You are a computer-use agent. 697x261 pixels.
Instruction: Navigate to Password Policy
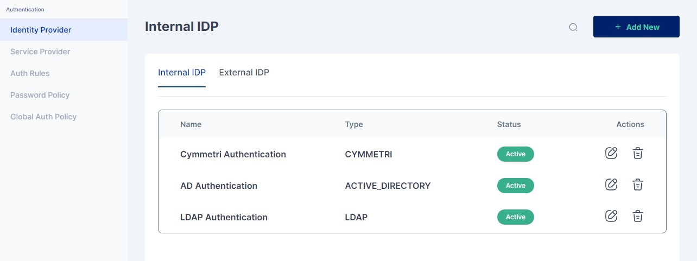(x=40, y=95)
